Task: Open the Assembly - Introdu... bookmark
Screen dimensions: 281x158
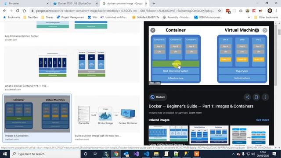Action: tap(177, 17)
